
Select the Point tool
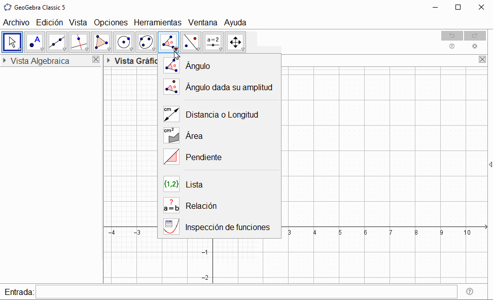[x=34, y=42]
